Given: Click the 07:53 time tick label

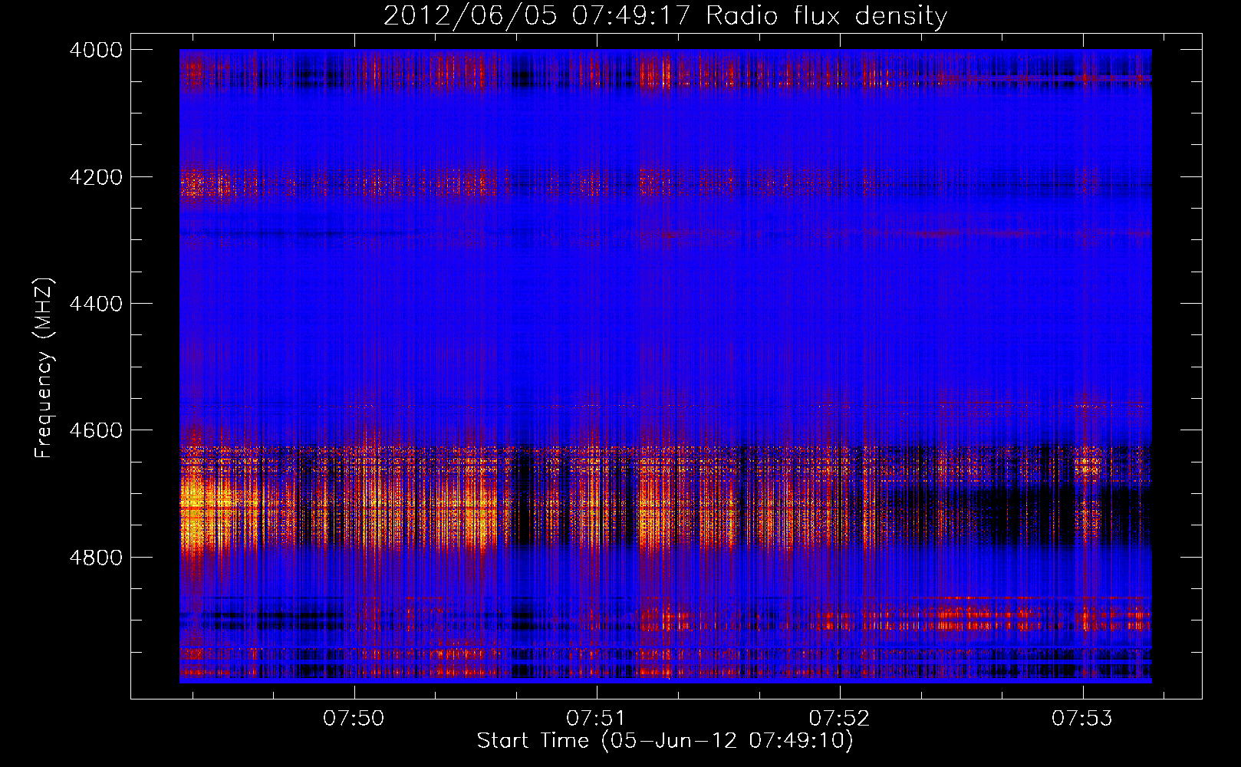Looking at the screenshot, I should pos(1082,718).
